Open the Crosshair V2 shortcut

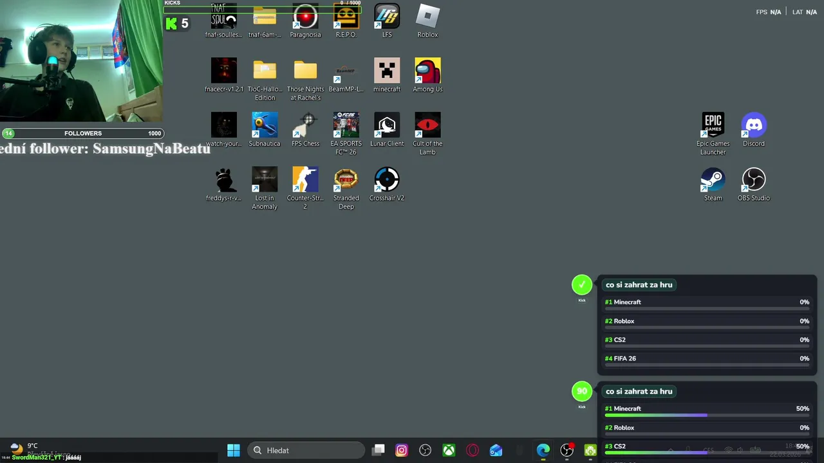click(387, 185)
